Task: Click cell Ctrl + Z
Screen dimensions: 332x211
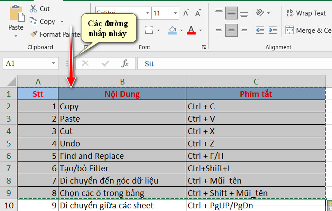Action: (x=256, y=143)
